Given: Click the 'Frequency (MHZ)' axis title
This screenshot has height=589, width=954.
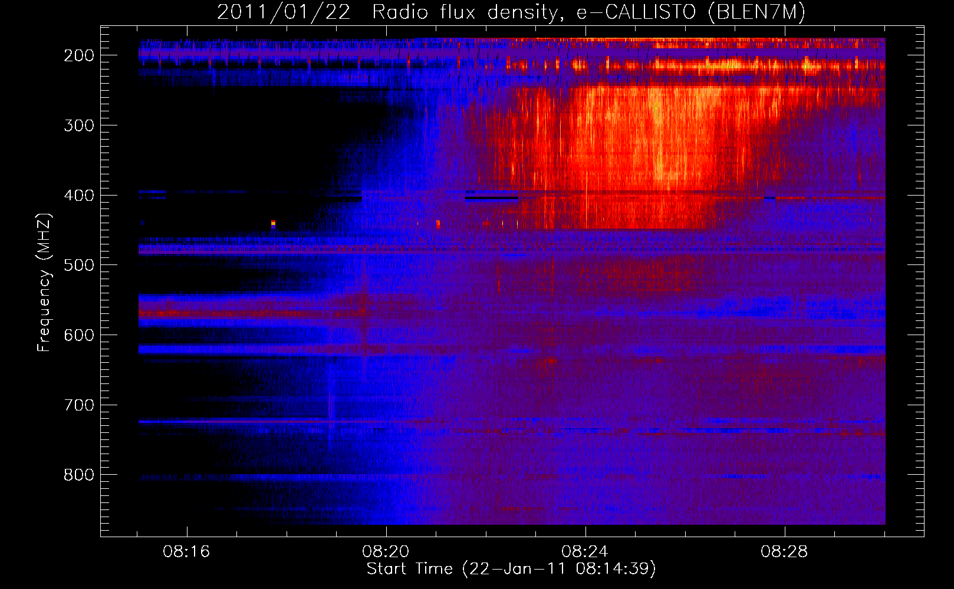Looking at the screenshot, I should (45, 282).
